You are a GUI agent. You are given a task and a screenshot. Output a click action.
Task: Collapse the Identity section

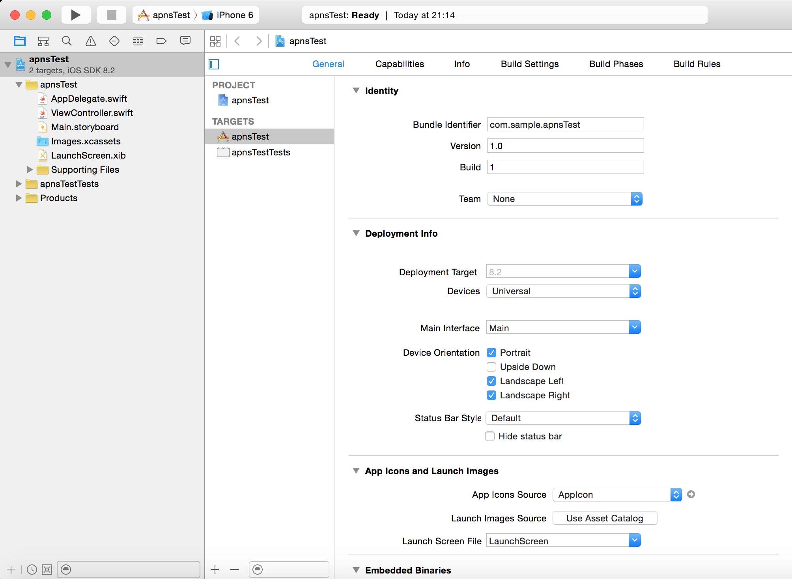pyautogui.click(x=356, y=91)
